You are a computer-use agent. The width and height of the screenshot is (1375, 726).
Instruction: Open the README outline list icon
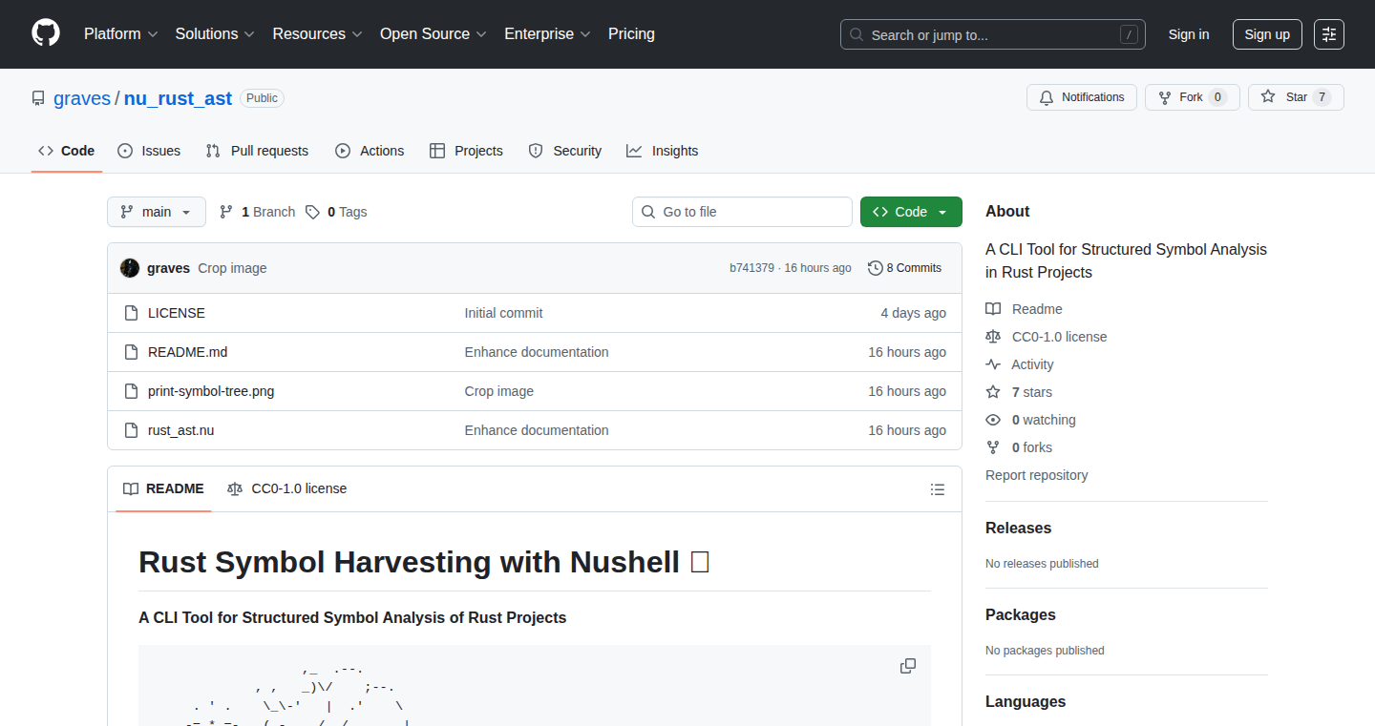(x=938, y=489)
